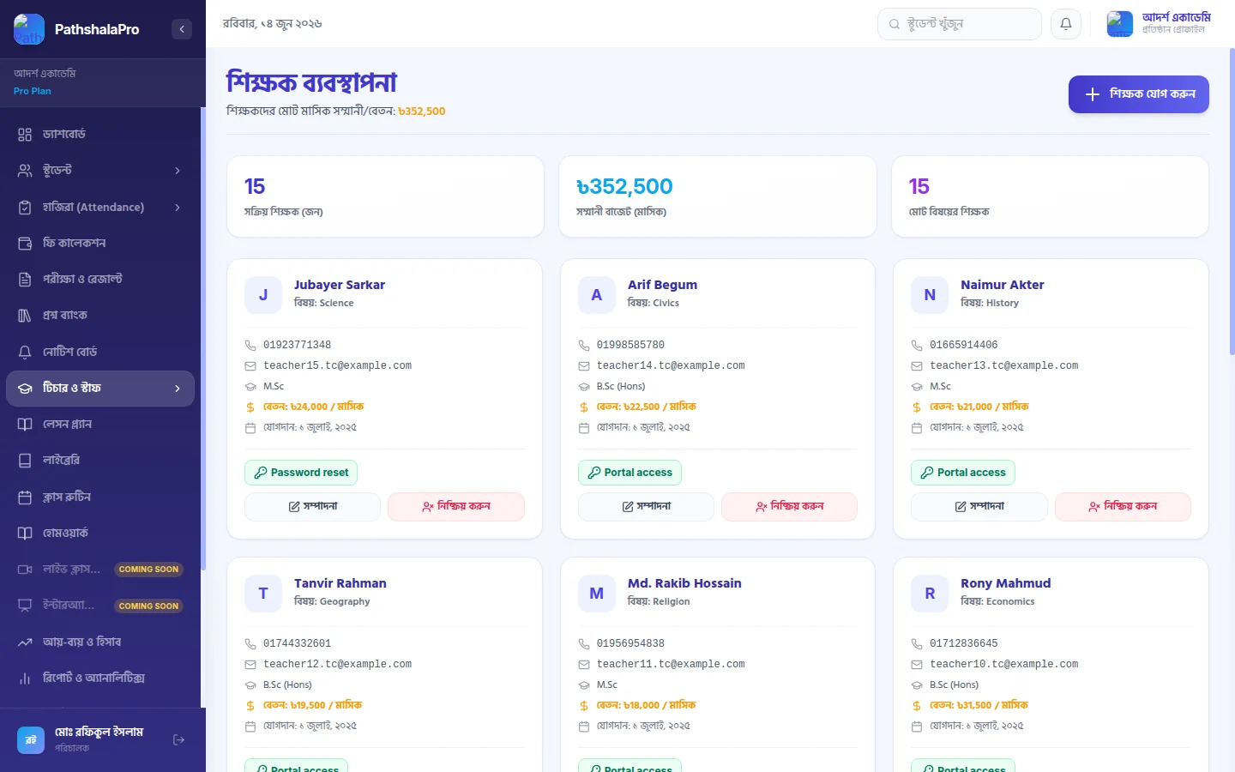
Task: Click the fee collection wallet icon
Action: pyautogui.click(x=25, y=244)
